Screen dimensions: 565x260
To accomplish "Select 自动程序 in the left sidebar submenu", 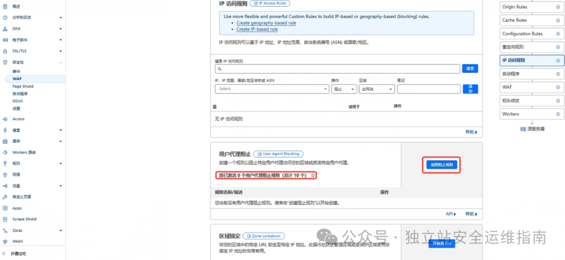I will tap(20, 94).
